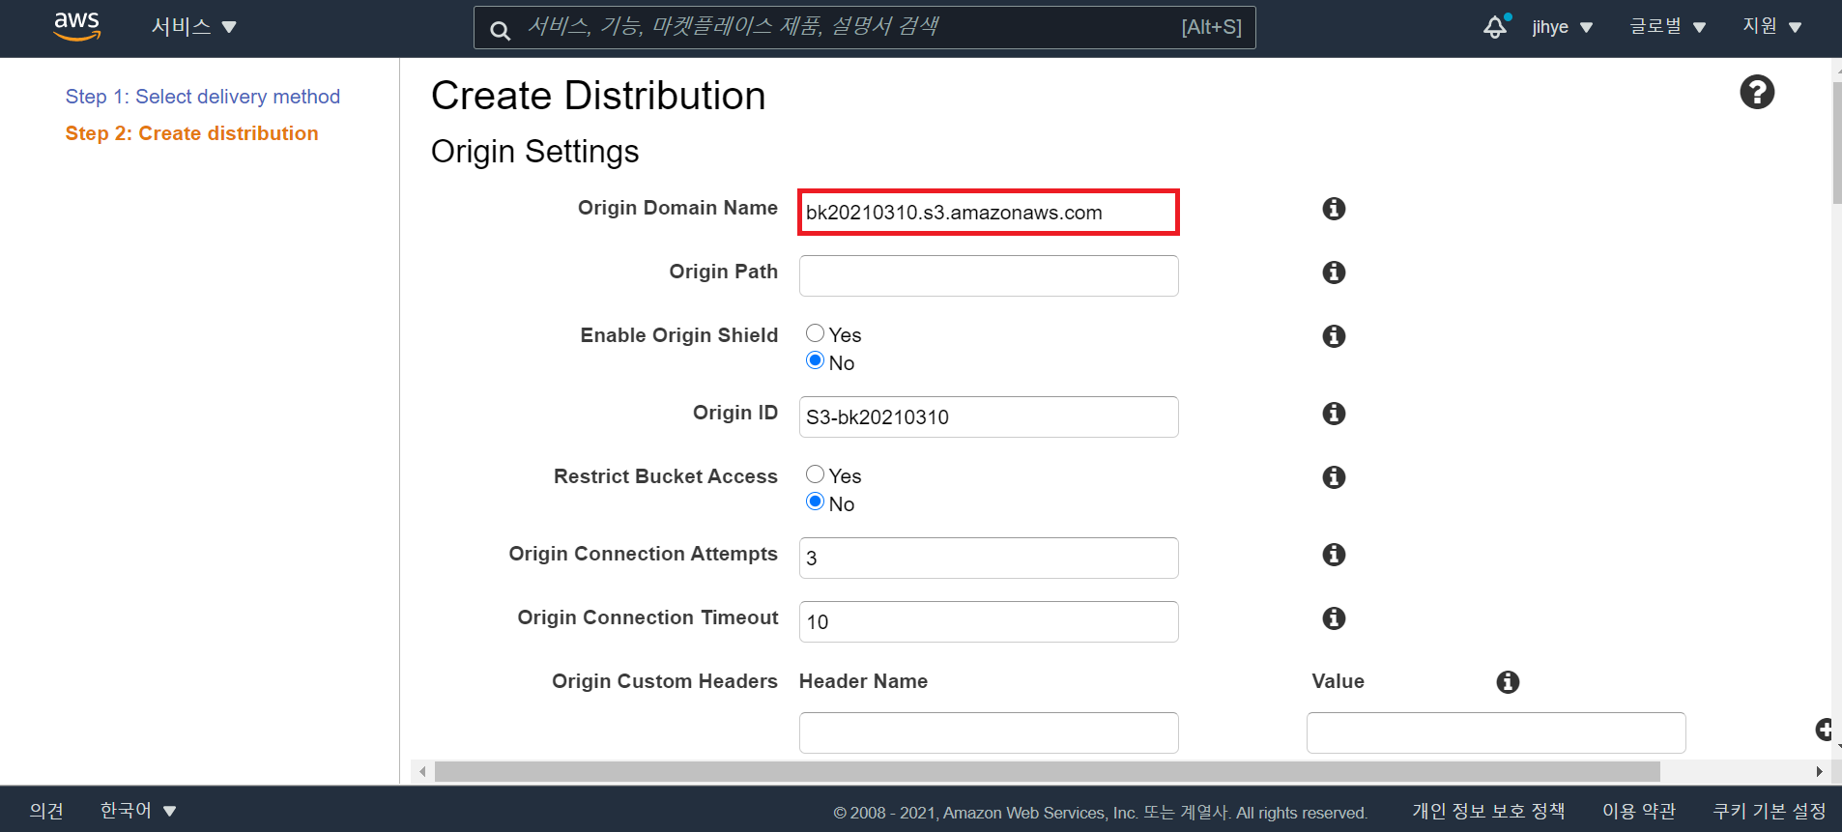Open the jihye account dropdown
This screenshot has width=1842, height=832.
1562,27
